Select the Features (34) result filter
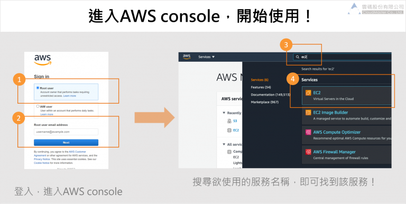This screenshot has height=204, width=406. (x=261, y=87)
